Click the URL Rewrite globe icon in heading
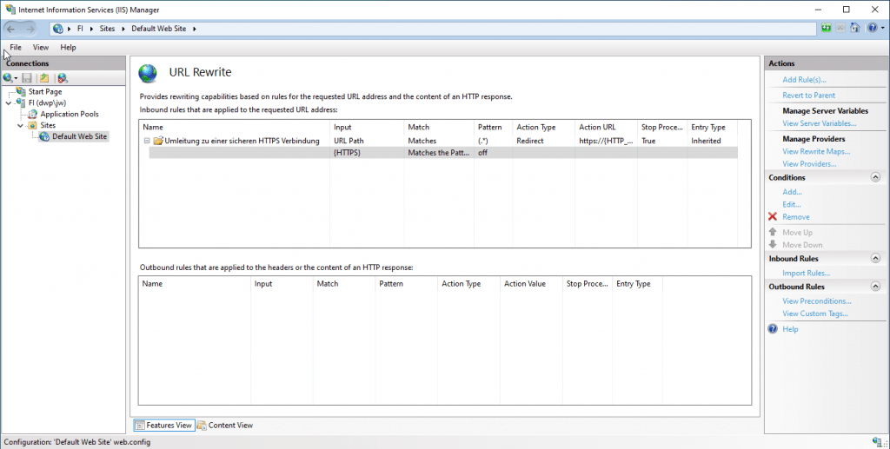 pos(148,73)
